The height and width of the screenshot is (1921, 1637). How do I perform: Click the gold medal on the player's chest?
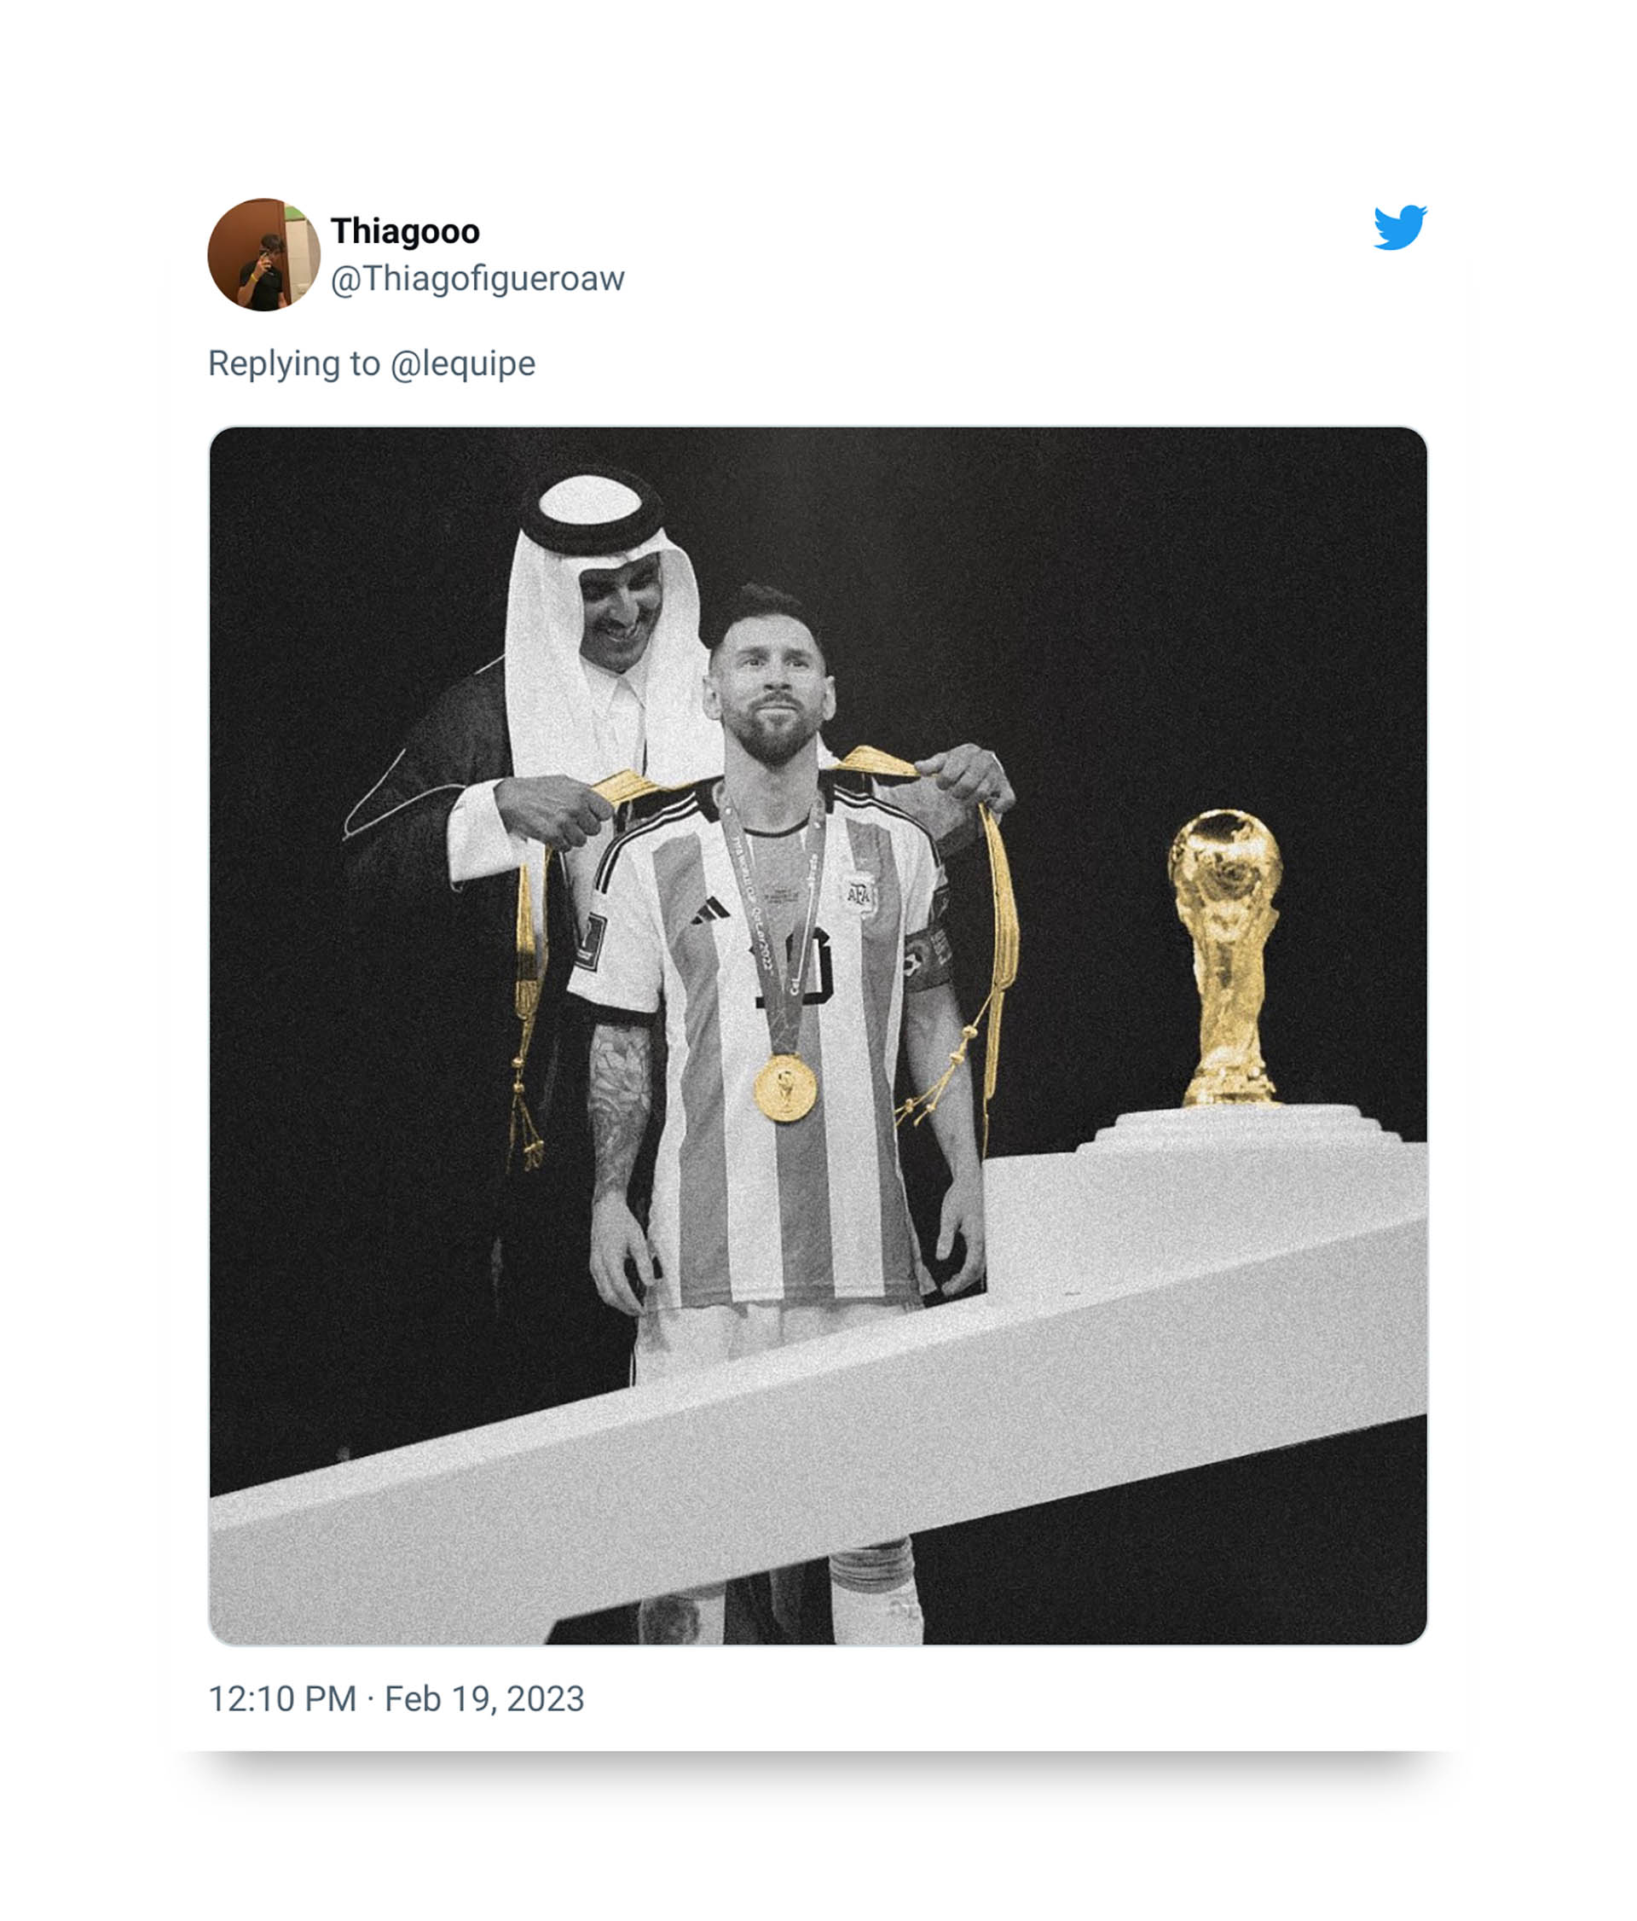[784, 1088]
